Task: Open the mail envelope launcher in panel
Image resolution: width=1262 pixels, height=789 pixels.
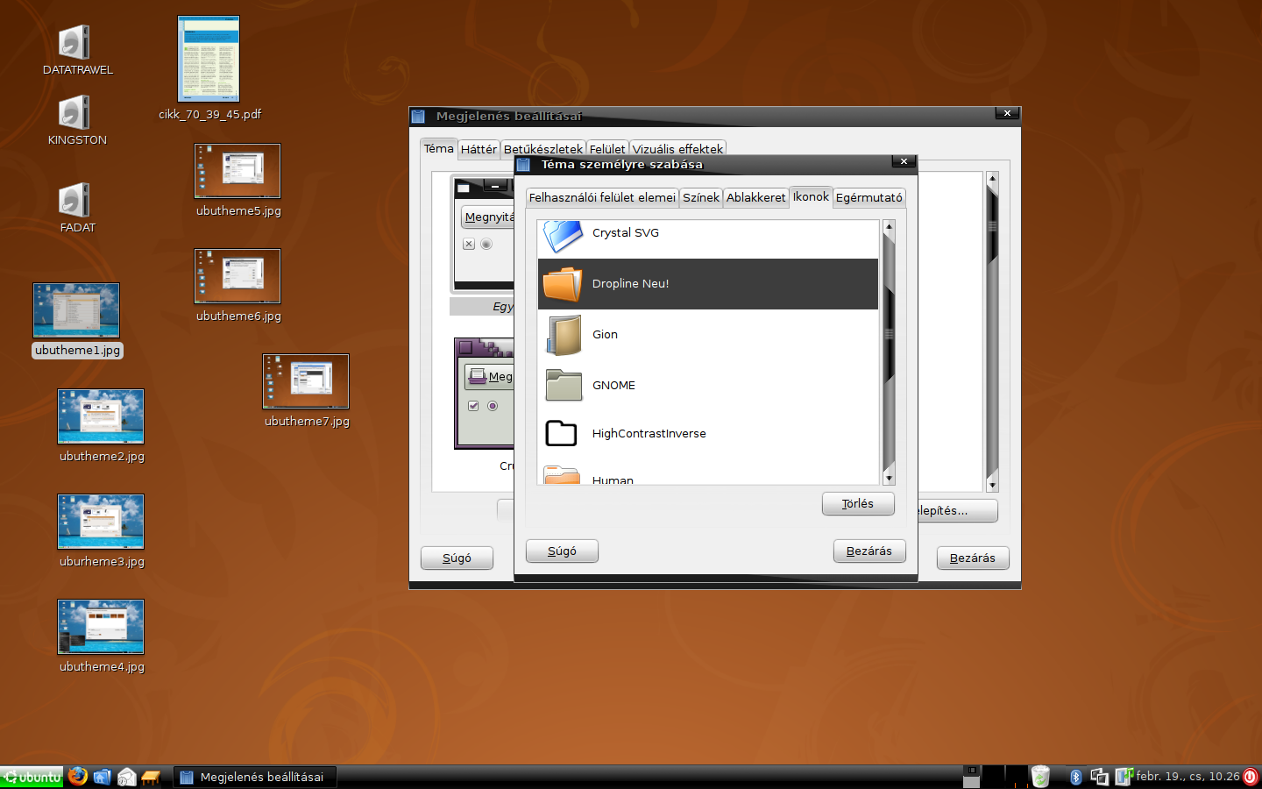Action: point(127,777)
